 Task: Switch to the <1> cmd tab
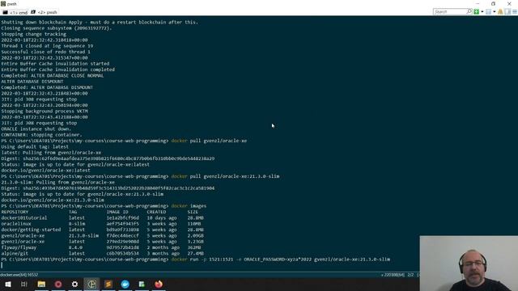click(15, 12)
